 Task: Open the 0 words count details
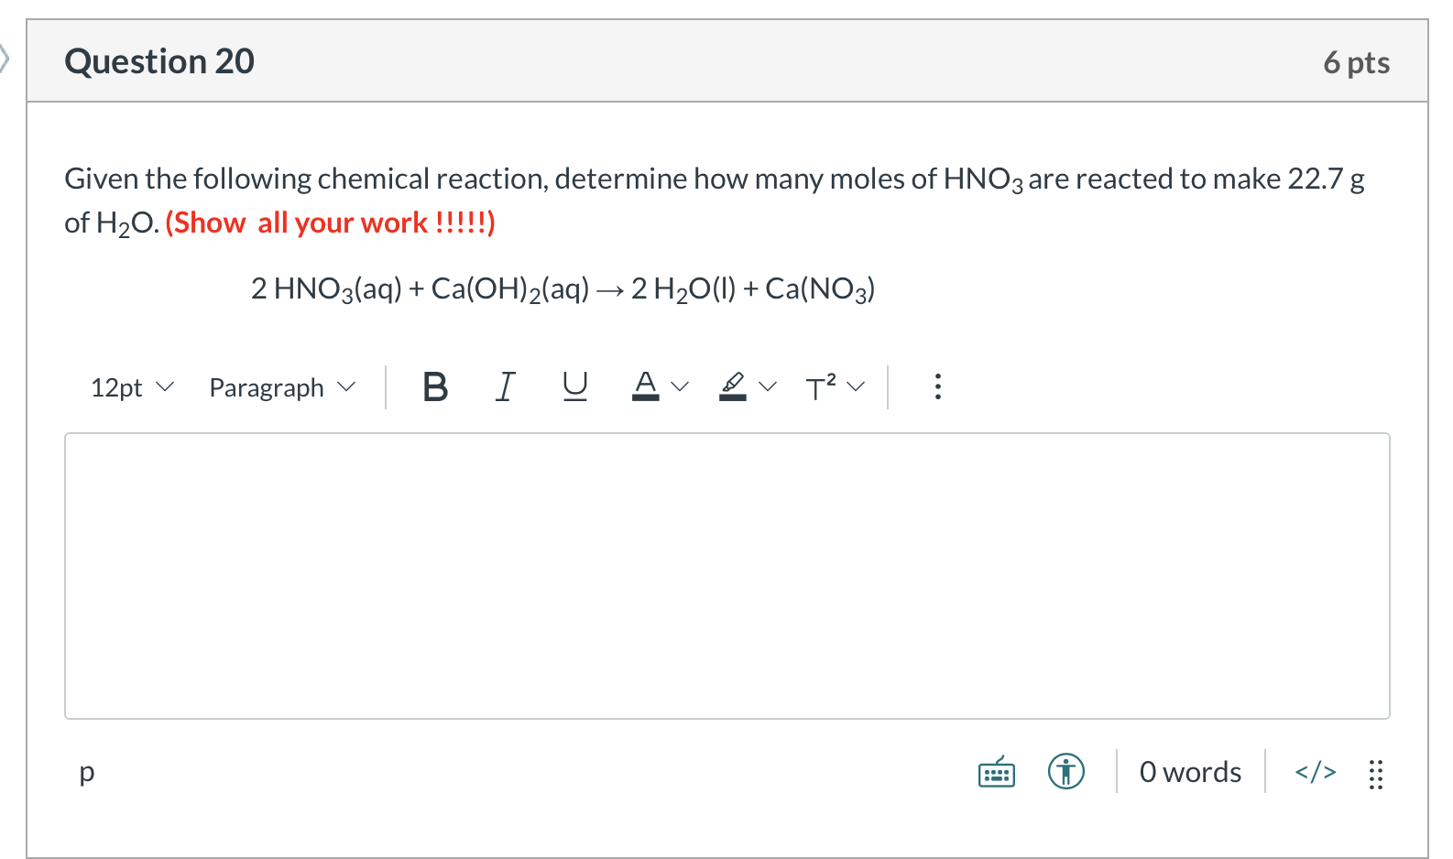pyautogui.click(x=1190, y=772)
